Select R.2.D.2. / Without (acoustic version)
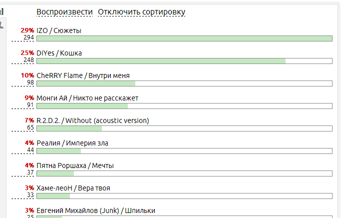 click(93, 120)
